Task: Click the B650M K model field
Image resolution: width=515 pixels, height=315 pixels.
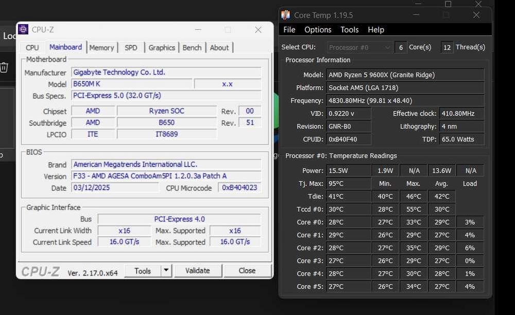Action: pyautogui.click(x=131, y=84)
